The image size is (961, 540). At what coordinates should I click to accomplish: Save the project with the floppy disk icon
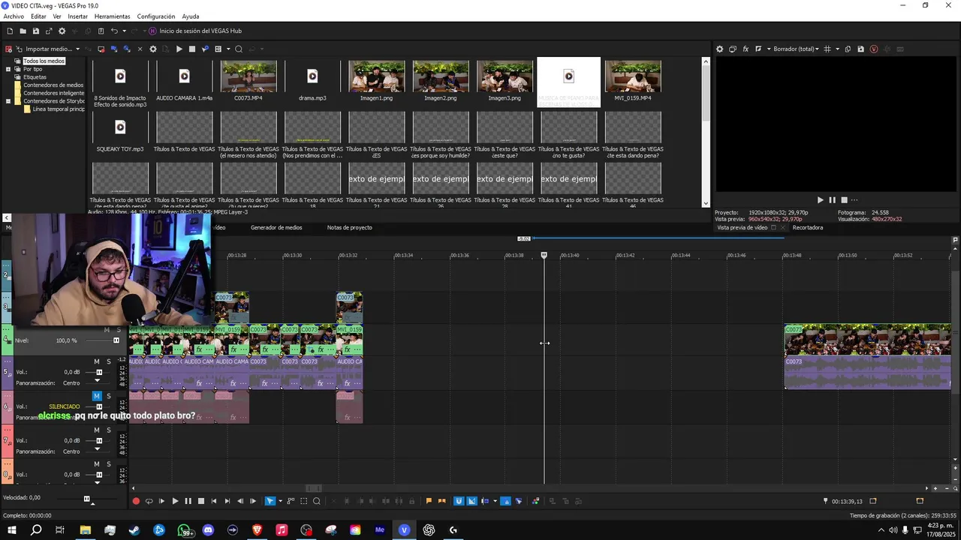point(35,31)
